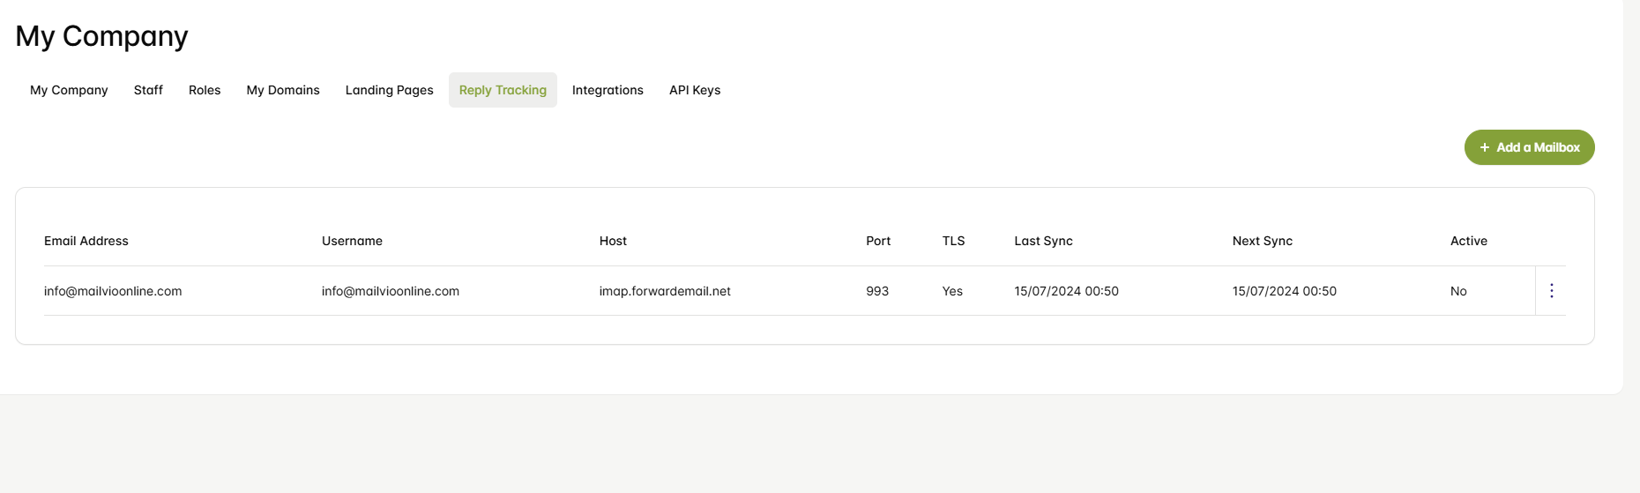Click the Port column header
Viewport: 1640px width, 493px height.
[878, 241]
